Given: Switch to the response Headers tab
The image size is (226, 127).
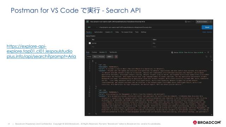Looking at the screenshot, I should [103, 52].
